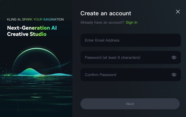
Task: Click the "SPARK YOUR IMAGINATION" tagline
Action: click(x=43, y=19)
